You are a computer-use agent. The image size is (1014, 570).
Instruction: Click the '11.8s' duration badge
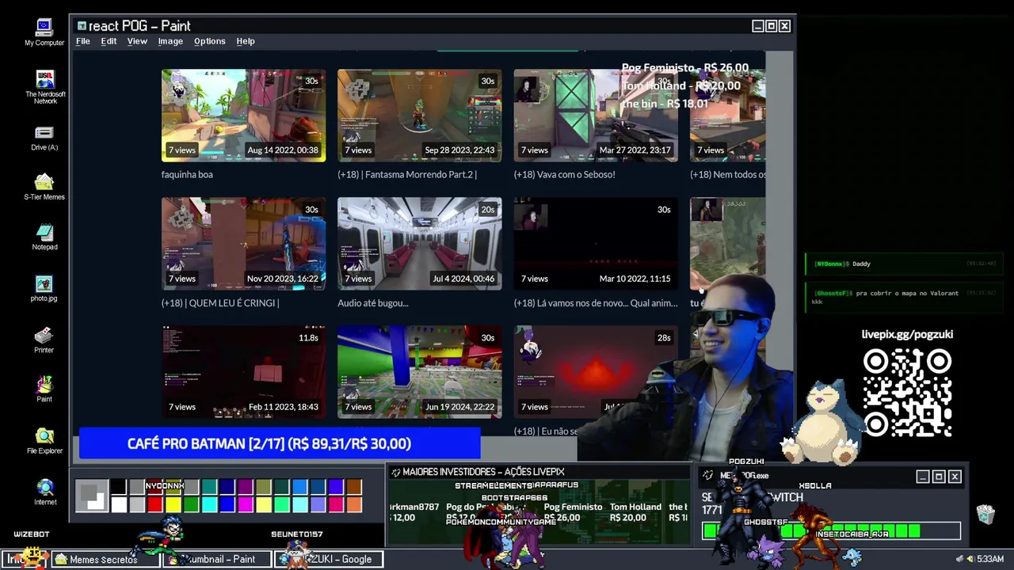[x=308, y=338]
